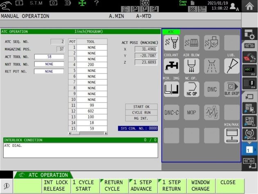
Task: Select pot 12 tool cell 602
Action: [92, 111]
